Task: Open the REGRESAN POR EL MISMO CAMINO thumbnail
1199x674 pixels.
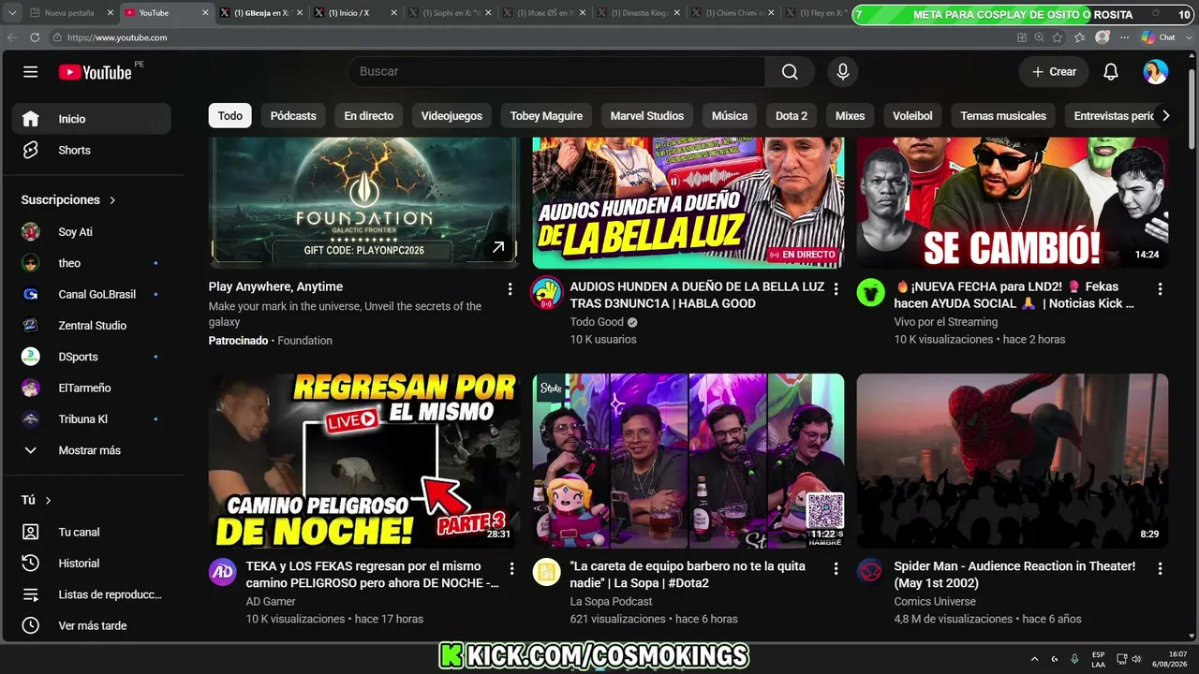Action: [364, 462]
